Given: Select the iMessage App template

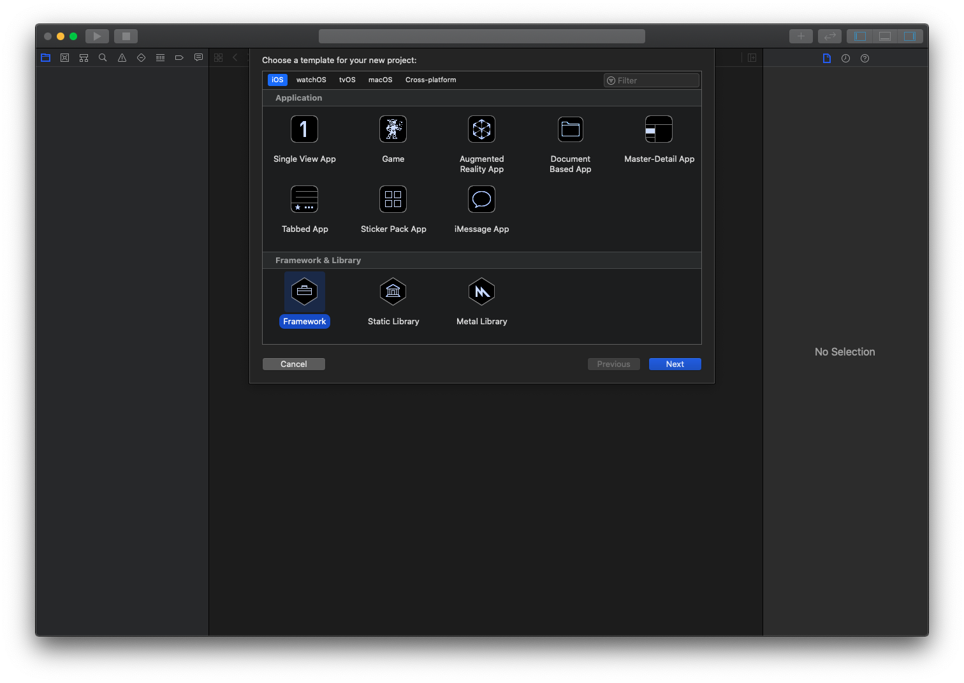Looking at the screenshot, I should 481,199.
